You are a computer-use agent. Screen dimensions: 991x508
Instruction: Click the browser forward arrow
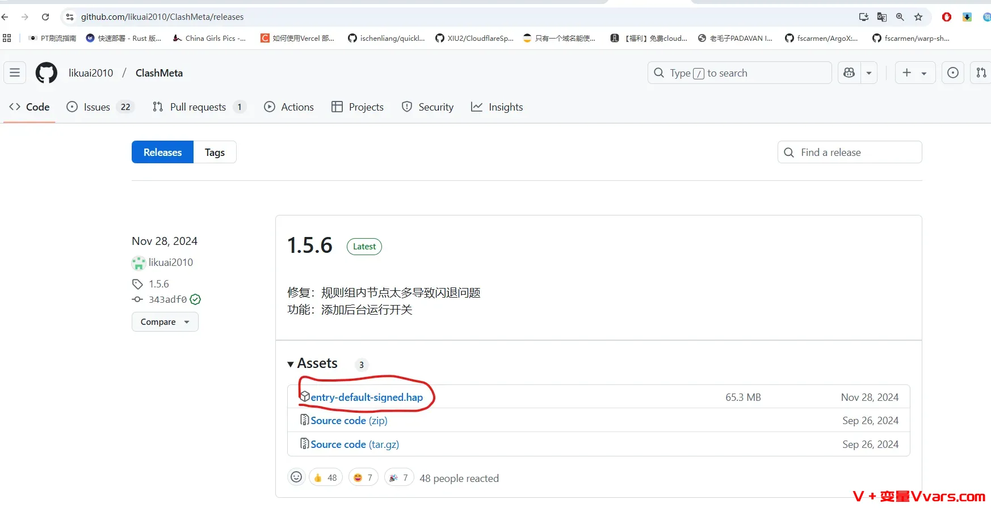click(24, 17)
